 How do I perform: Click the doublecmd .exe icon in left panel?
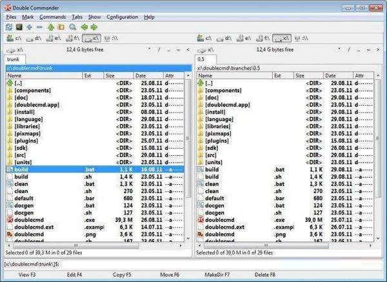point(10,220)
